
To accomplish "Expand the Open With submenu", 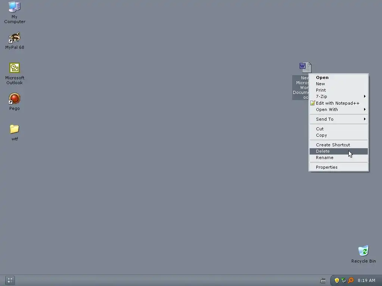I will (339, 109).
